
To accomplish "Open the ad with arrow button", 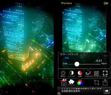I will pyautogui.click(x=107, y=91).
